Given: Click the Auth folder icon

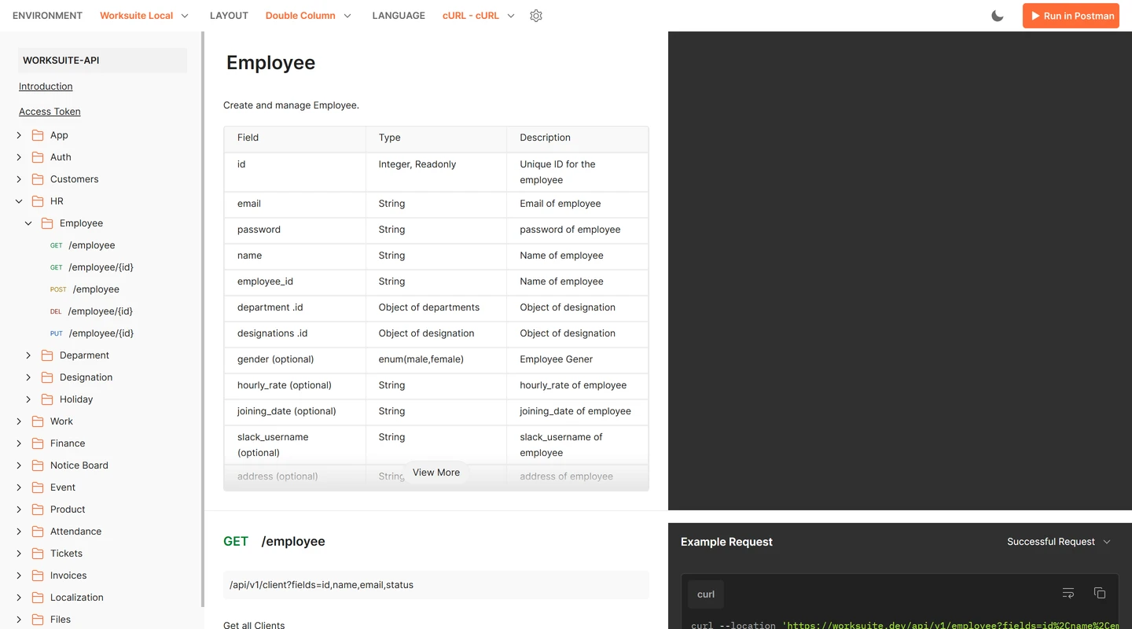Looking at the screenshot, I should click(x=38, y=157).
